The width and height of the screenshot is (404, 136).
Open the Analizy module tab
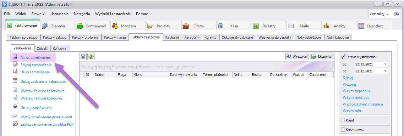coord(339,26)
